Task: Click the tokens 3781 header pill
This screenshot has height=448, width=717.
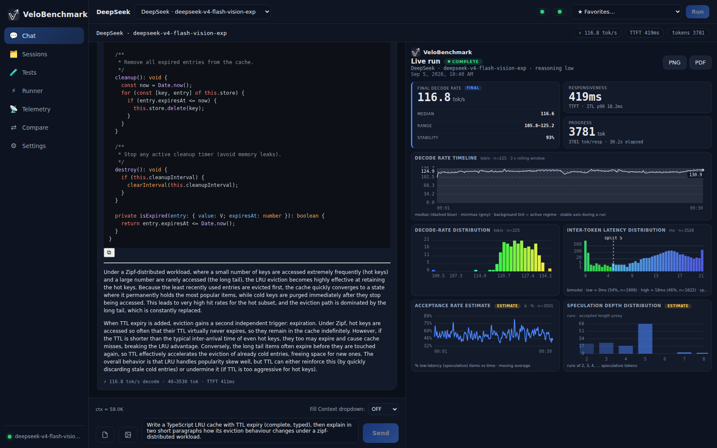Action: click(x=688, y=33)
